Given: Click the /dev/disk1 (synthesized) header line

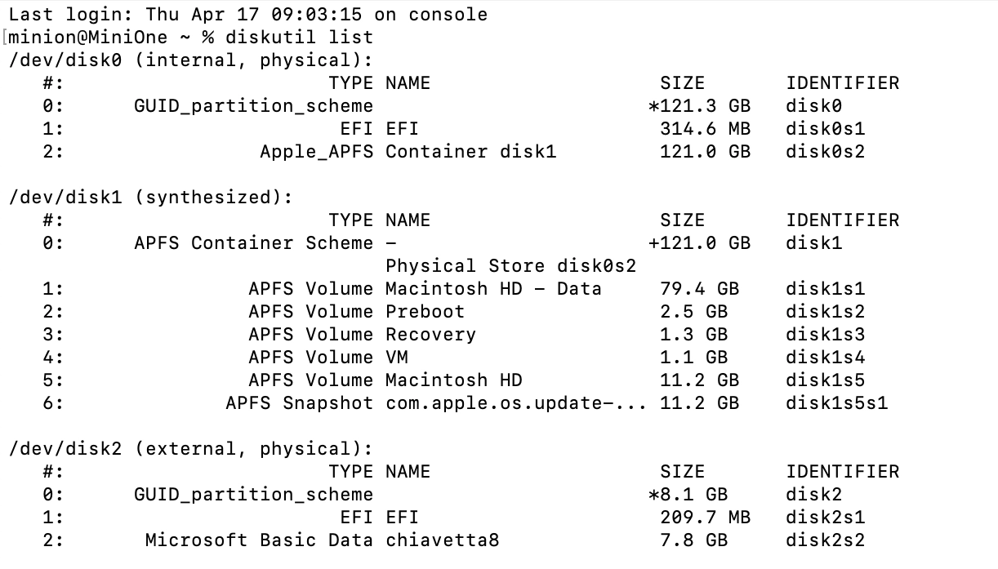Looking at the screenshot, I should pos(150,198).
